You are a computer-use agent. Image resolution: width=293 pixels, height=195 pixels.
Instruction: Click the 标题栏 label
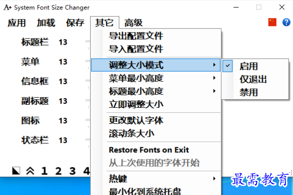(x=35, y=42)
